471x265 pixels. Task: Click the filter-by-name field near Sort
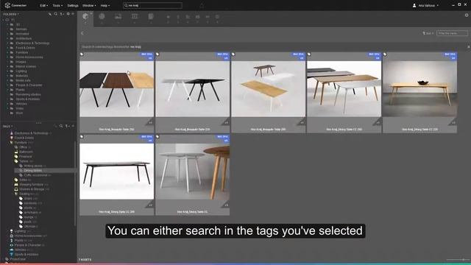[x=452, y=33]
